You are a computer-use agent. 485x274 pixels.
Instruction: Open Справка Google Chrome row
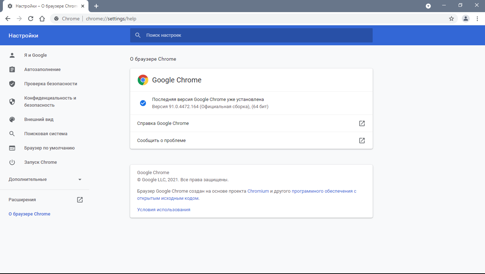tap(251, 123)
